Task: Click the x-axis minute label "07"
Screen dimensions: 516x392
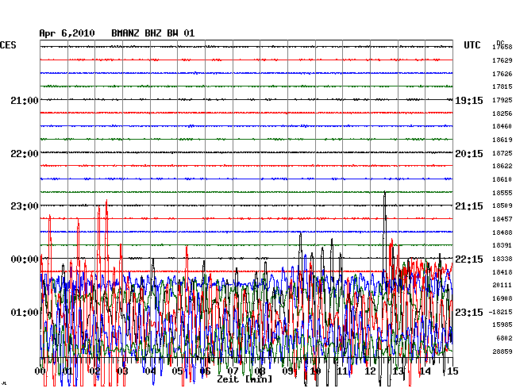Action: (233, 371)
